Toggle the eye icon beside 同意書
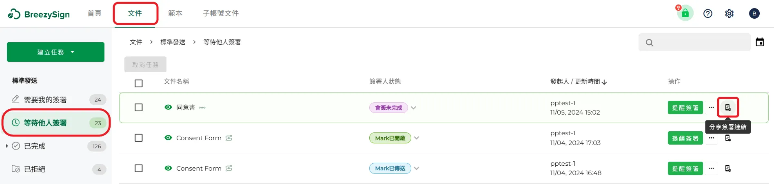The height and width of the screenshot is (184, 774). [168, 108]
